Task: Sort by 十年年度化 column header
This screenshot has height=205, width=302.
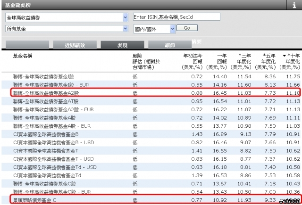Action: click(x=290, y=61)
